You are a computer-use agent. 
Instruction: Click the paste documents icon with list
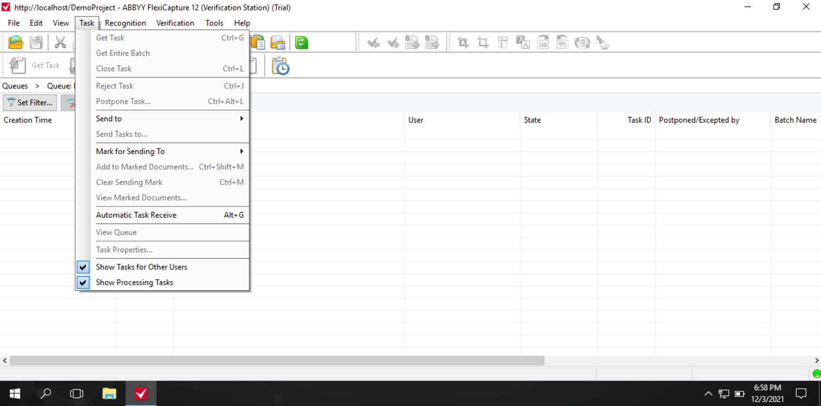click(x=258, y=42)
